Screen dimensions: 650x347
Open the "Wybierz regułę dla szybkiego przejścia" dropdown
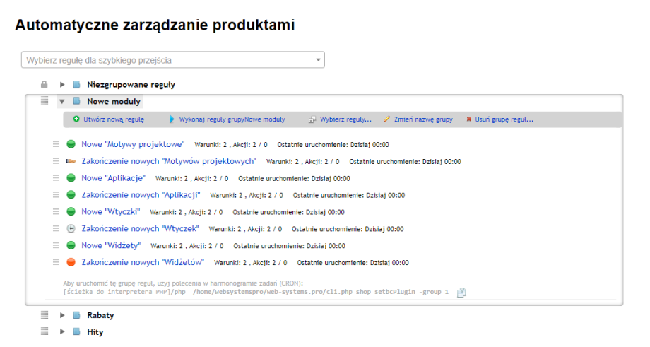pos(173,60)
